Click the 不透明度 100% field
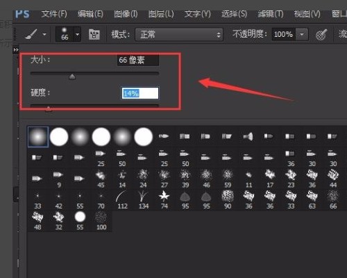This screenshot has height=278, width=347. tap(283, 35)
